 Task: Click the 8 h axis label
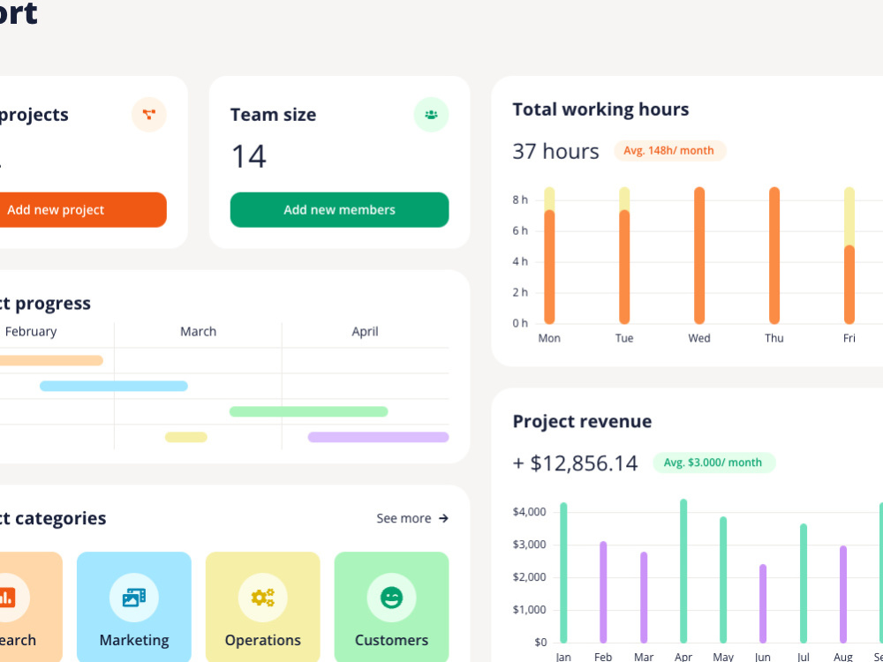pyautogui.click(x=520, y=199)
